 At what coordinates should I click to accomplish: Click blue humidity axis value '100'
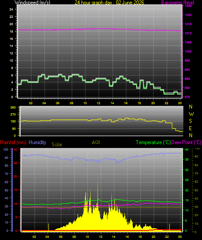coord(6,150)
